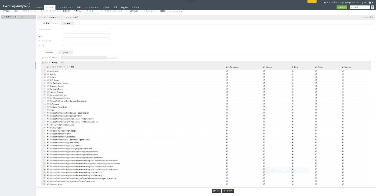Viewport: 376px width, 196px height.
Task: Open the SonicWall report tab
Action: tap(134, 11)
